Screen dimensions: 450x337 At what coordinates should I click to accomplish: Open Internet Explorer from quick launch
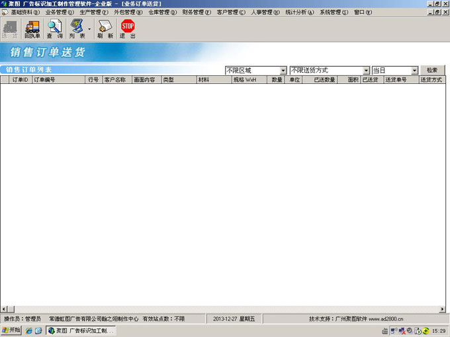[x=29, y=330]
